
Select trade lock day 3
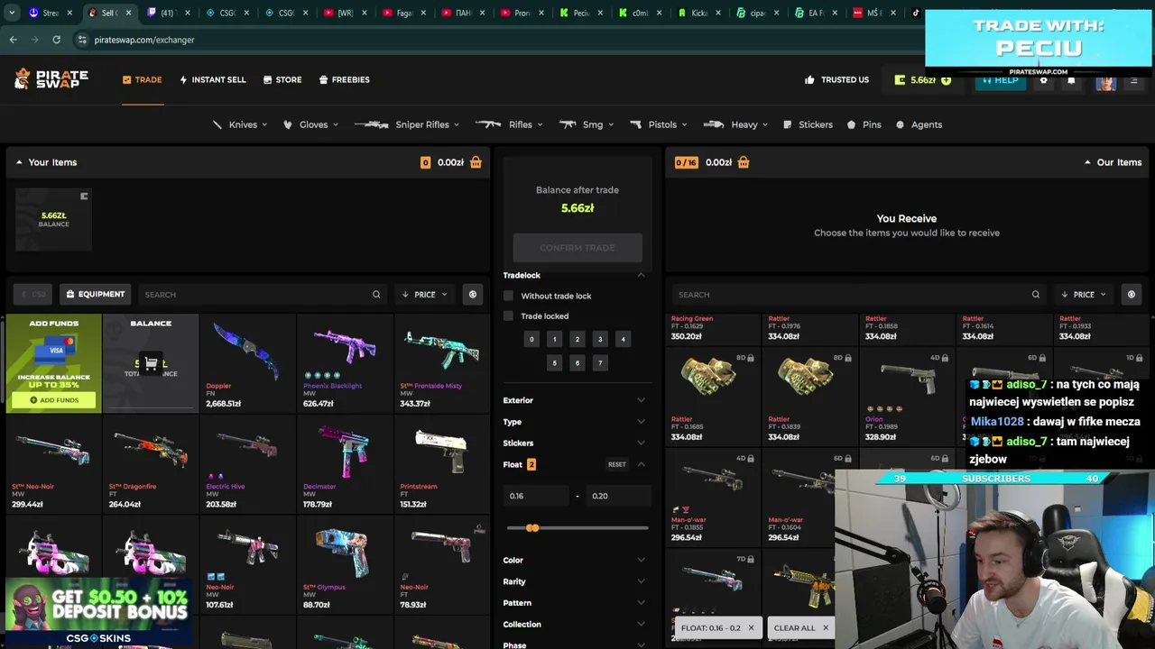click(600, 339)
